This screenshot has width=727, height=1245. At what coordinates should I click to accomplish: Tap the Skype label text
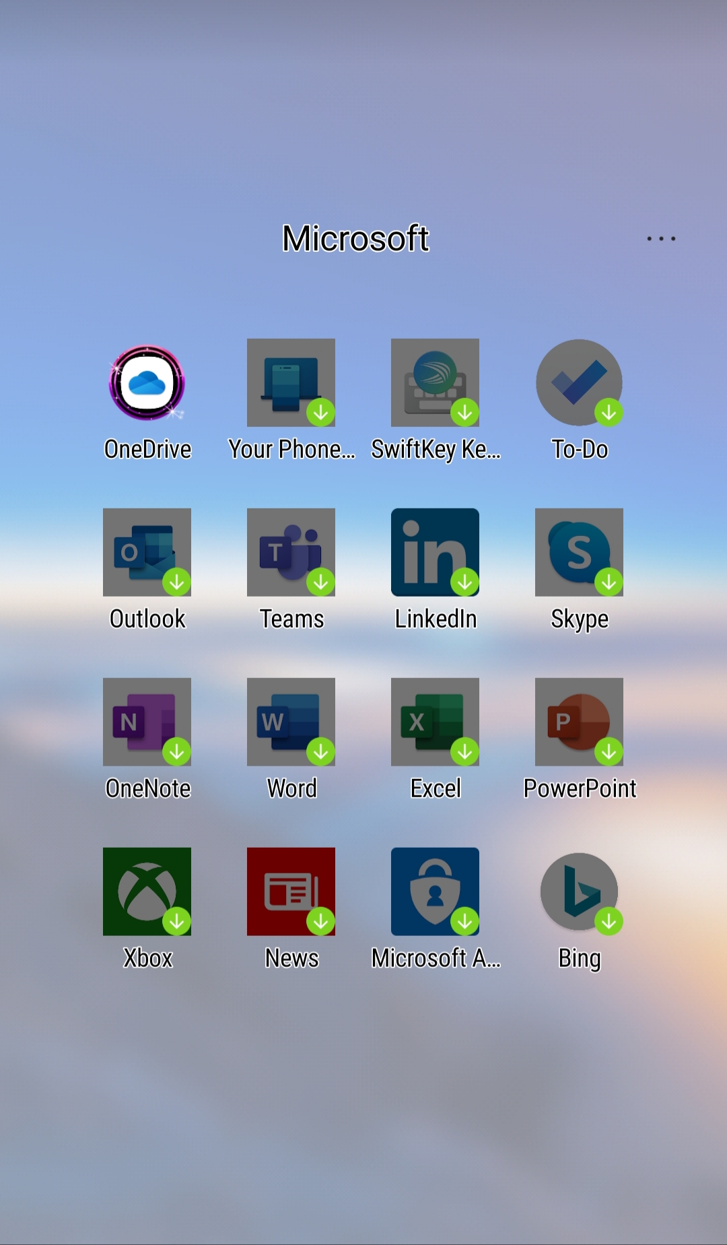point(580,619)
